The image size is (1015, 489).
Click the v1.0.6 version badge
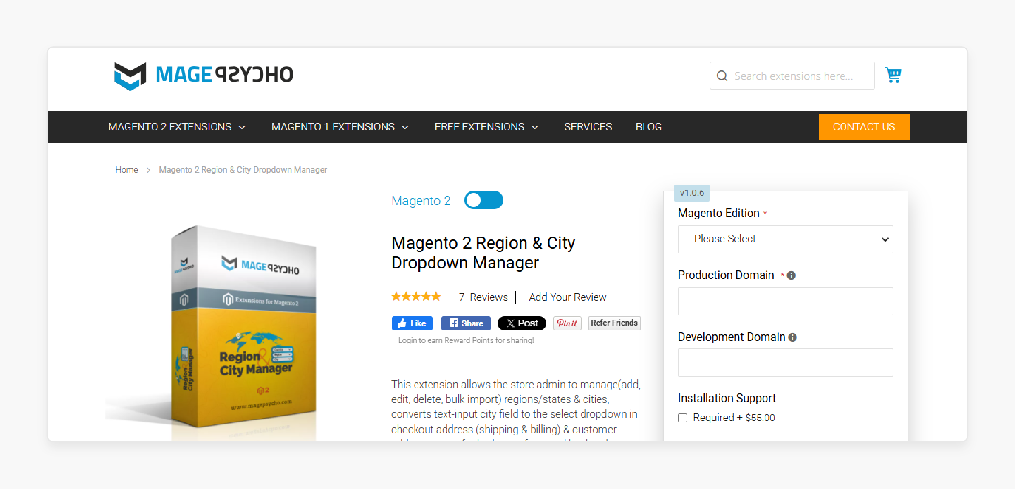coord(692,193)
